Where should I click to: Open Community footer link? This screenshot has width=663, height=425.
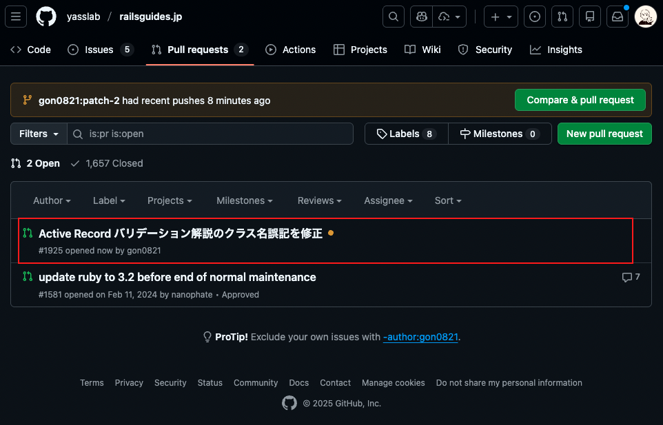[256, 383]
